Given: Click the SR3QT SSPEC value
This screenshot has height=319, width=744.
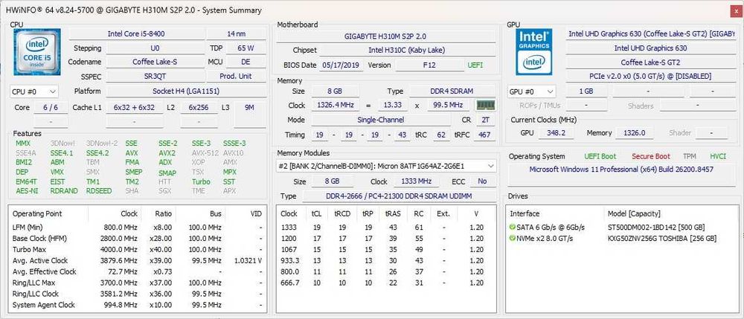Looking at the screenshot, I should click(155, 77).
